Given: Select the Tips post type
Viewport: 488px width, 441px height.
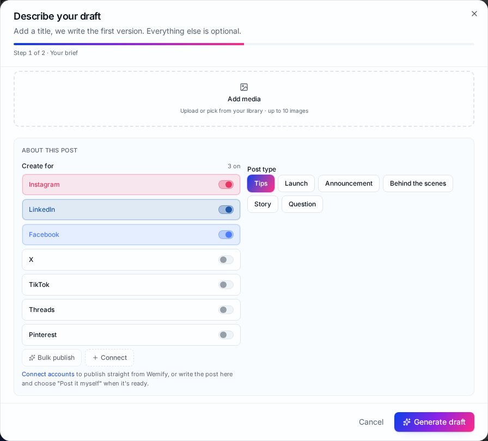Looking at the screenshot, I should coord(261,183).
